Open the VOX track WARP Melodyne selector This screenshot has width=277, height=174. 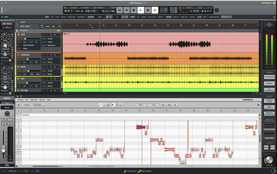(x=51, y=45)
